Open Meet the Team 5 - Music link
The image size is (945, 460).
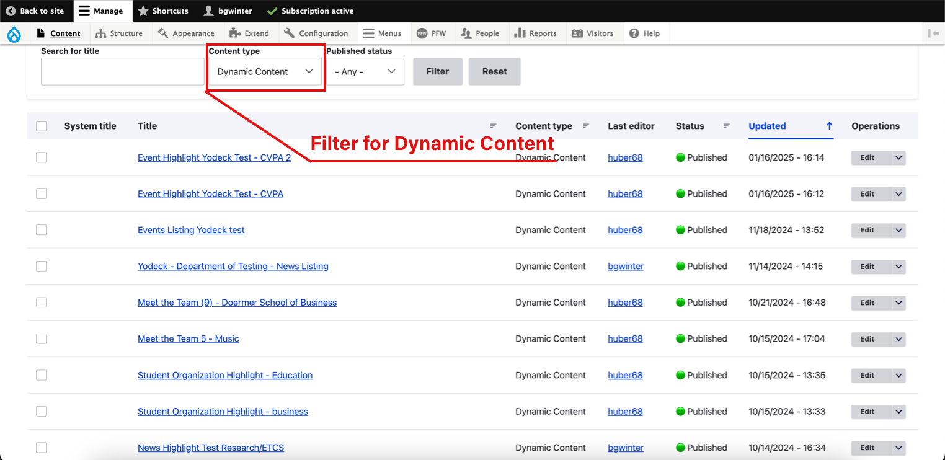click(x=189, y=338)
